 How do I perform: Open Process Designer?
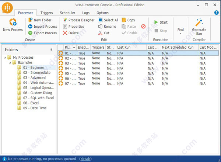[x=79, y=20]
